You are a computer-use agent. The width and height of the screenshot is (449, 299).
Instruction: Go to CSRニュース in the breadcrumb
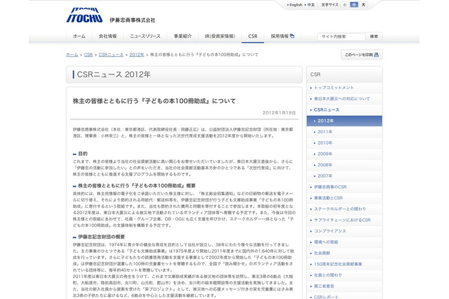pyautogui.click(x=111, y=55)
